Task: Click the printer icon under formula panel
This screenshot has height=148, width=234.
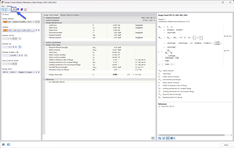Action: (171, 138)
